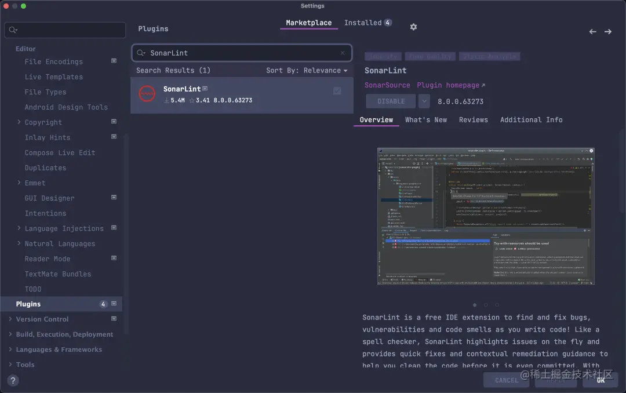Switch to the Installed tab
The height and width of the screenshot is (393, 626).
[x=367, y=23]
